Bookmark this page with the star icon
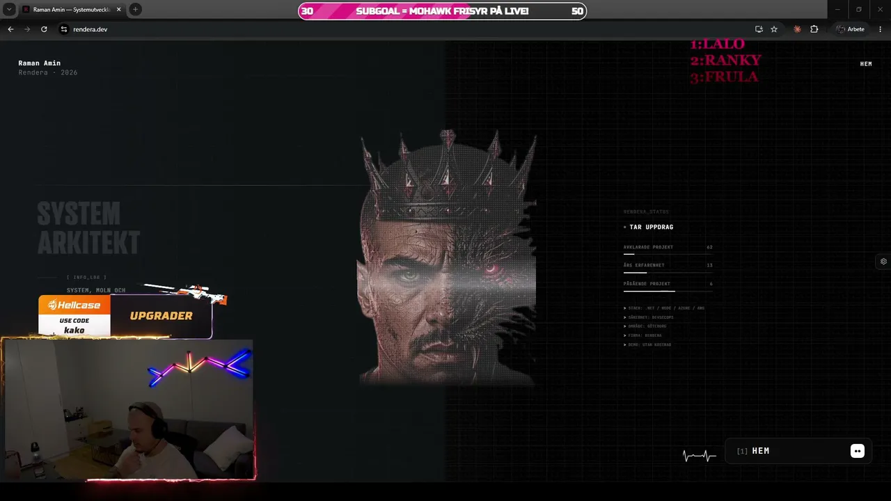Image resolution: width=891 pixels, height=501 pixels. [x=774, y=29]
